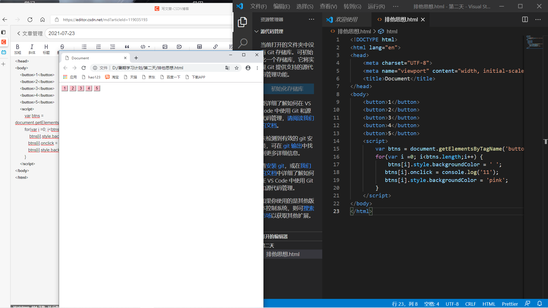
Task: Open the hao123 bookmark
Action: click(91, 77)
